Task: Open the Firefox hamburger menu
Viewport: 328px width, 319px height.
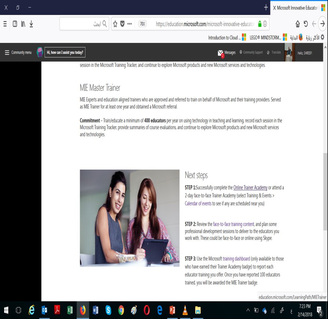Action: click(5, 24)
